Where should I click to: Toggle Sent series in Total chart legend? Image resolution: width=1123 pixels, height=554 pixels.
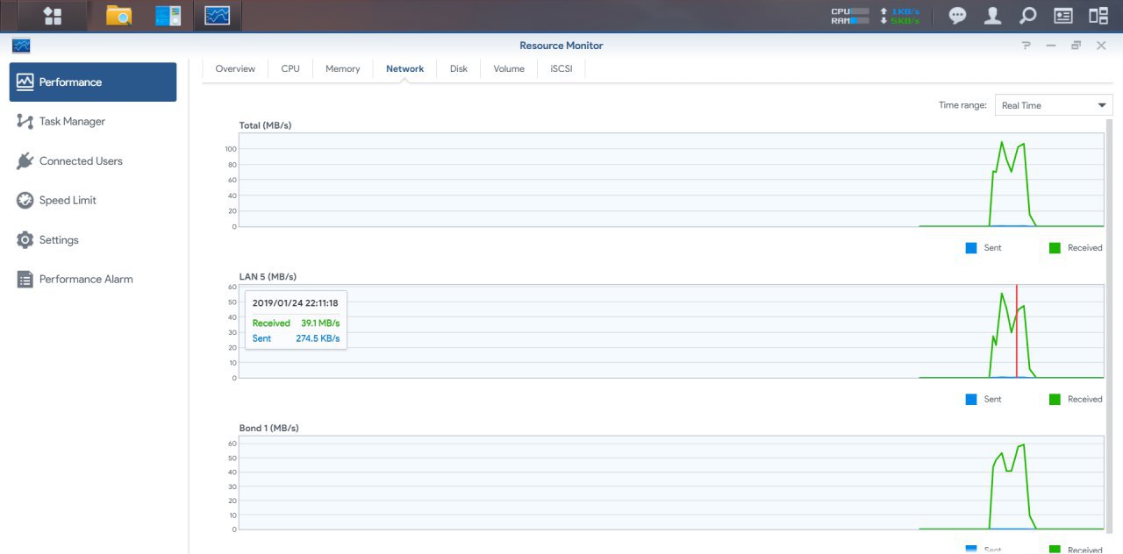click(984, 248)
